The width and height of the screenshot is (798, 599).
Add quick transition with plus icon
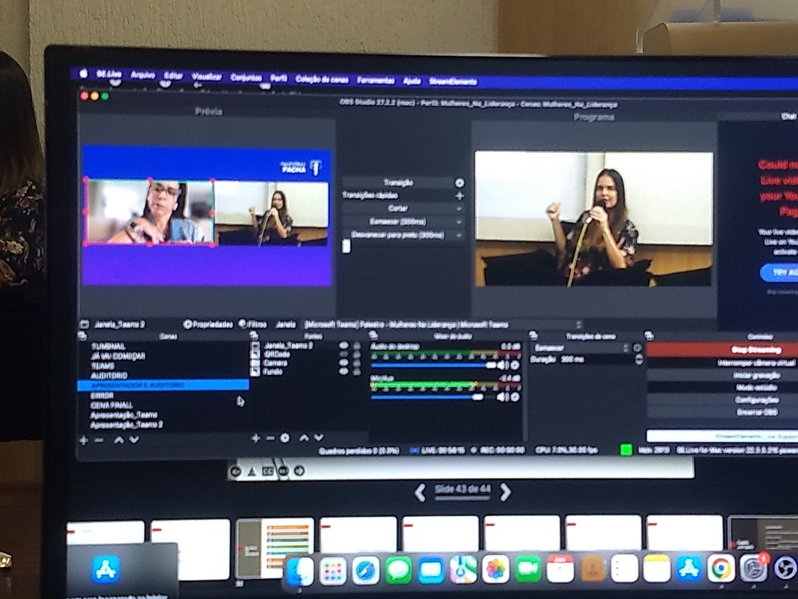[x=459, y=196]
